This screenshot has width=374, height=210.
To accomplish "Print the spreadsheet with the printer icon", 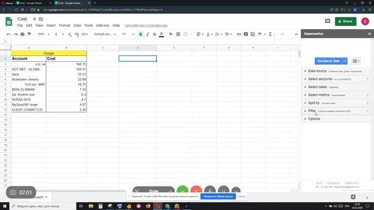I will (22, 34).
